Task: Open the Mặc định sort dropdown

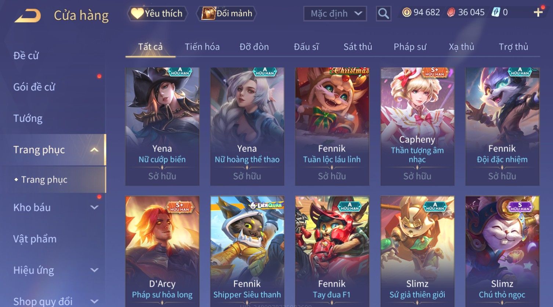Action: click(335, 14)
